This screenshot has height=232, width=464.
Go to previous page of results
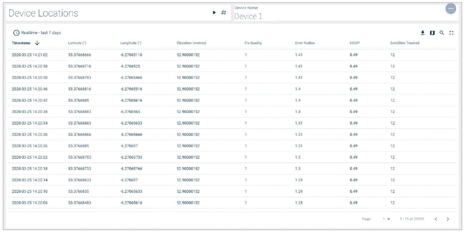(x=436, y=219)
